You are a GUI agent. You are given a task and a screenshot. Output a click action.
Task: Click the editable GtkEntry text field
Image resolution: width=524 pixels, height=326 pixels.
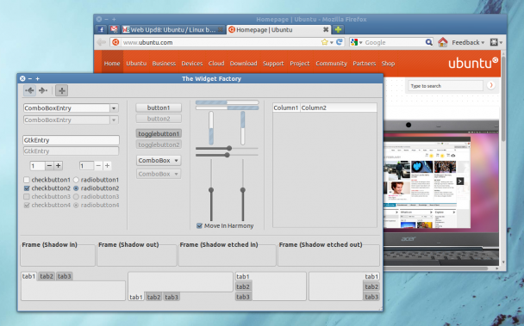71,140
